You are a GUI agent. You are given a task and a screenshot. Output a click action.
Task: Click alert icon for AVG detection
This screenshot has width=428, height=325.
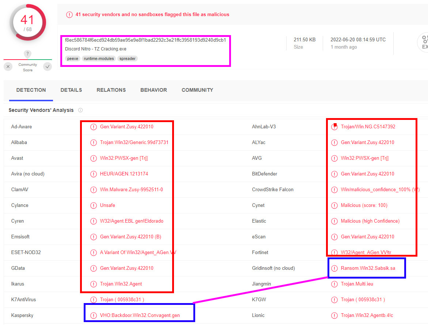click(334, 158)
